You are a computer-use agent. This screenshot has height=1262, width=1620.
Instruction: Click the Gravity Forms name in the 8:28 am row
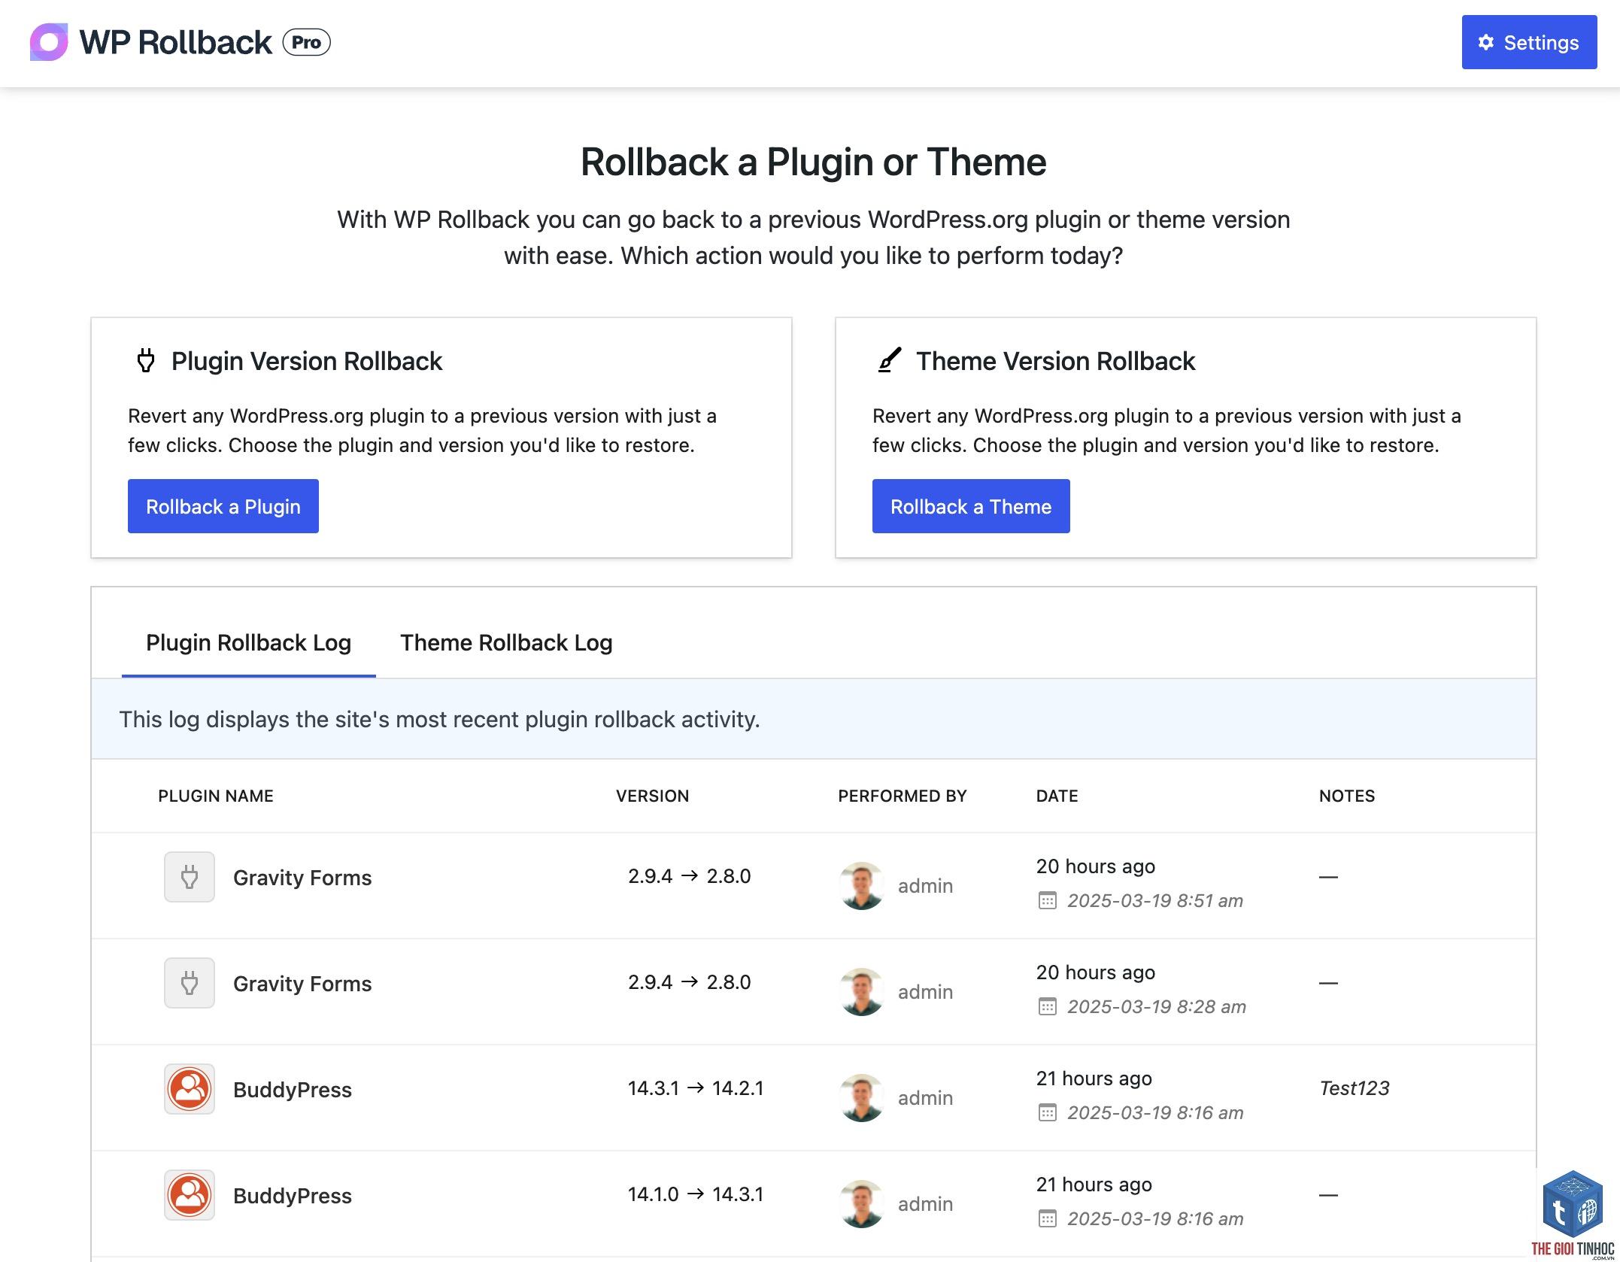[302, 984]
